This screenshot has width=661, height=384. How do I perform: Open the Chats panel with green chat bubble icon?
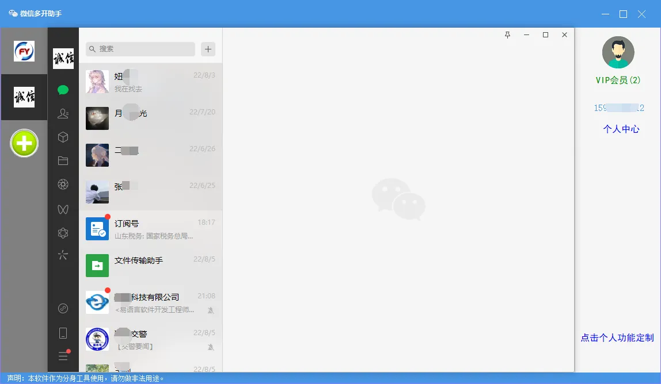click(63, 90)
